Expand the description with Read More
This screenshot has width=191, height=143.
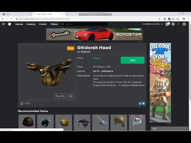pos(139,85)
